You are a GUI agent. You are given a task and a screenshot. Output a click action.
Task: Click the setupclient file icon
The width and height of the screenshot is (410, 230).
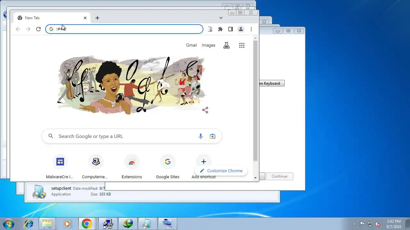[39, 192]
